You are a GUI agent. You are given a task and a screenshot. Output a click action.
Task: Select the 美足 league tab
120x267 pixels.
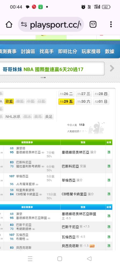pyautogui.click(x=49, y=117)
